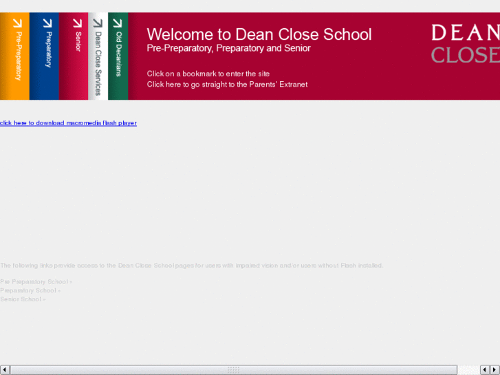
Task: Go straight to the Parents' Extranet link
Action: click(227, 85)
